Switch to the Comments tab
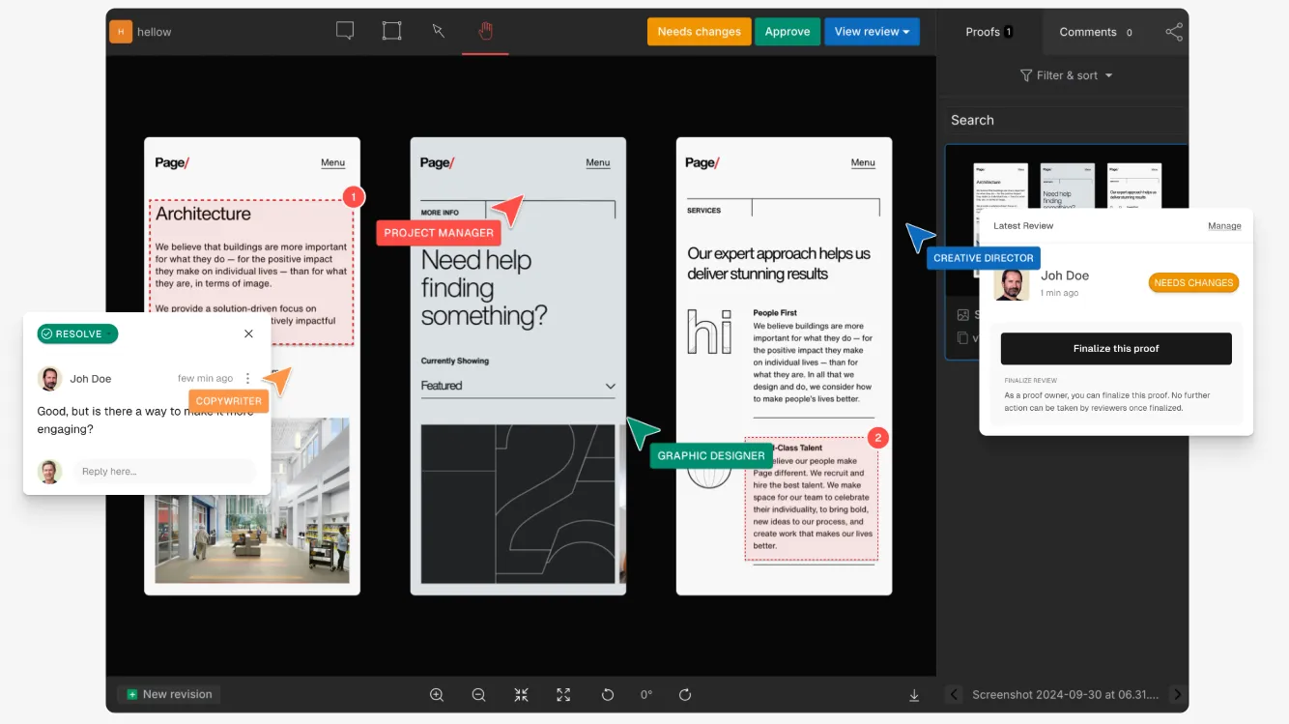The height and width of the screenshot is (724, 1289). [1097, 32]
